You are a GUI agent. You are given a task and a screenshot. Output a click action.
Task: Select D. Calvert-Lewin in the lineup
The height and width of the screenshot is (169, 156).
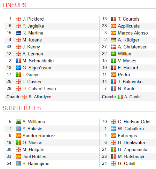(x=39, y=89)
